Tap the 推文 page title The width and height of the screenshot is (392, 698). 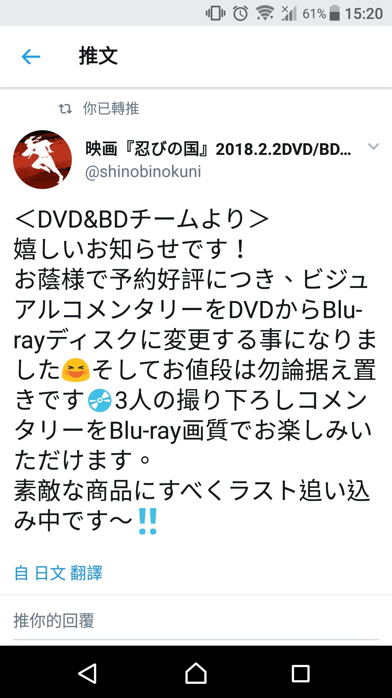click(98, 56)
